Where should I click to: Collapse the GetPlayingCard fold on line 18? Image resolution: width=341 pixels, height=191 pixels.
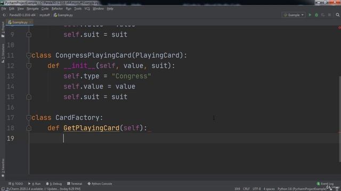(29, 128)
